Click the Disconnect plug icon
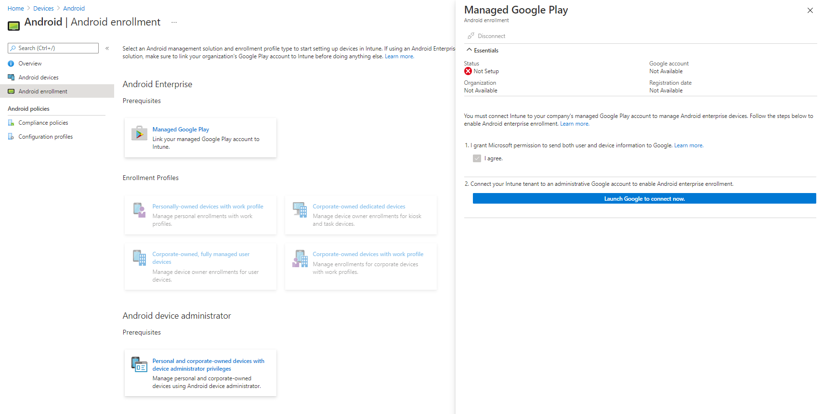The width and height of the screenshot is (823, 414). click(x=470, y=36)
